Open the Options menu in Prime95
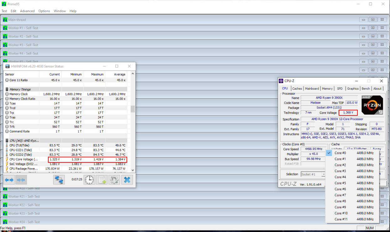390x232 pixels. pyautogui.click(x=44, y=11)
